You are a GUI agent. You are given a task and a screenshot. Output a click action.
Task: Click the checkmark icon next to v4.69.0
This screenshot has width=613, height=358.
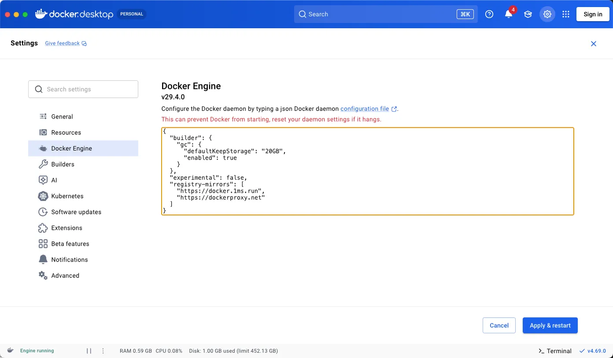(583, 351)
